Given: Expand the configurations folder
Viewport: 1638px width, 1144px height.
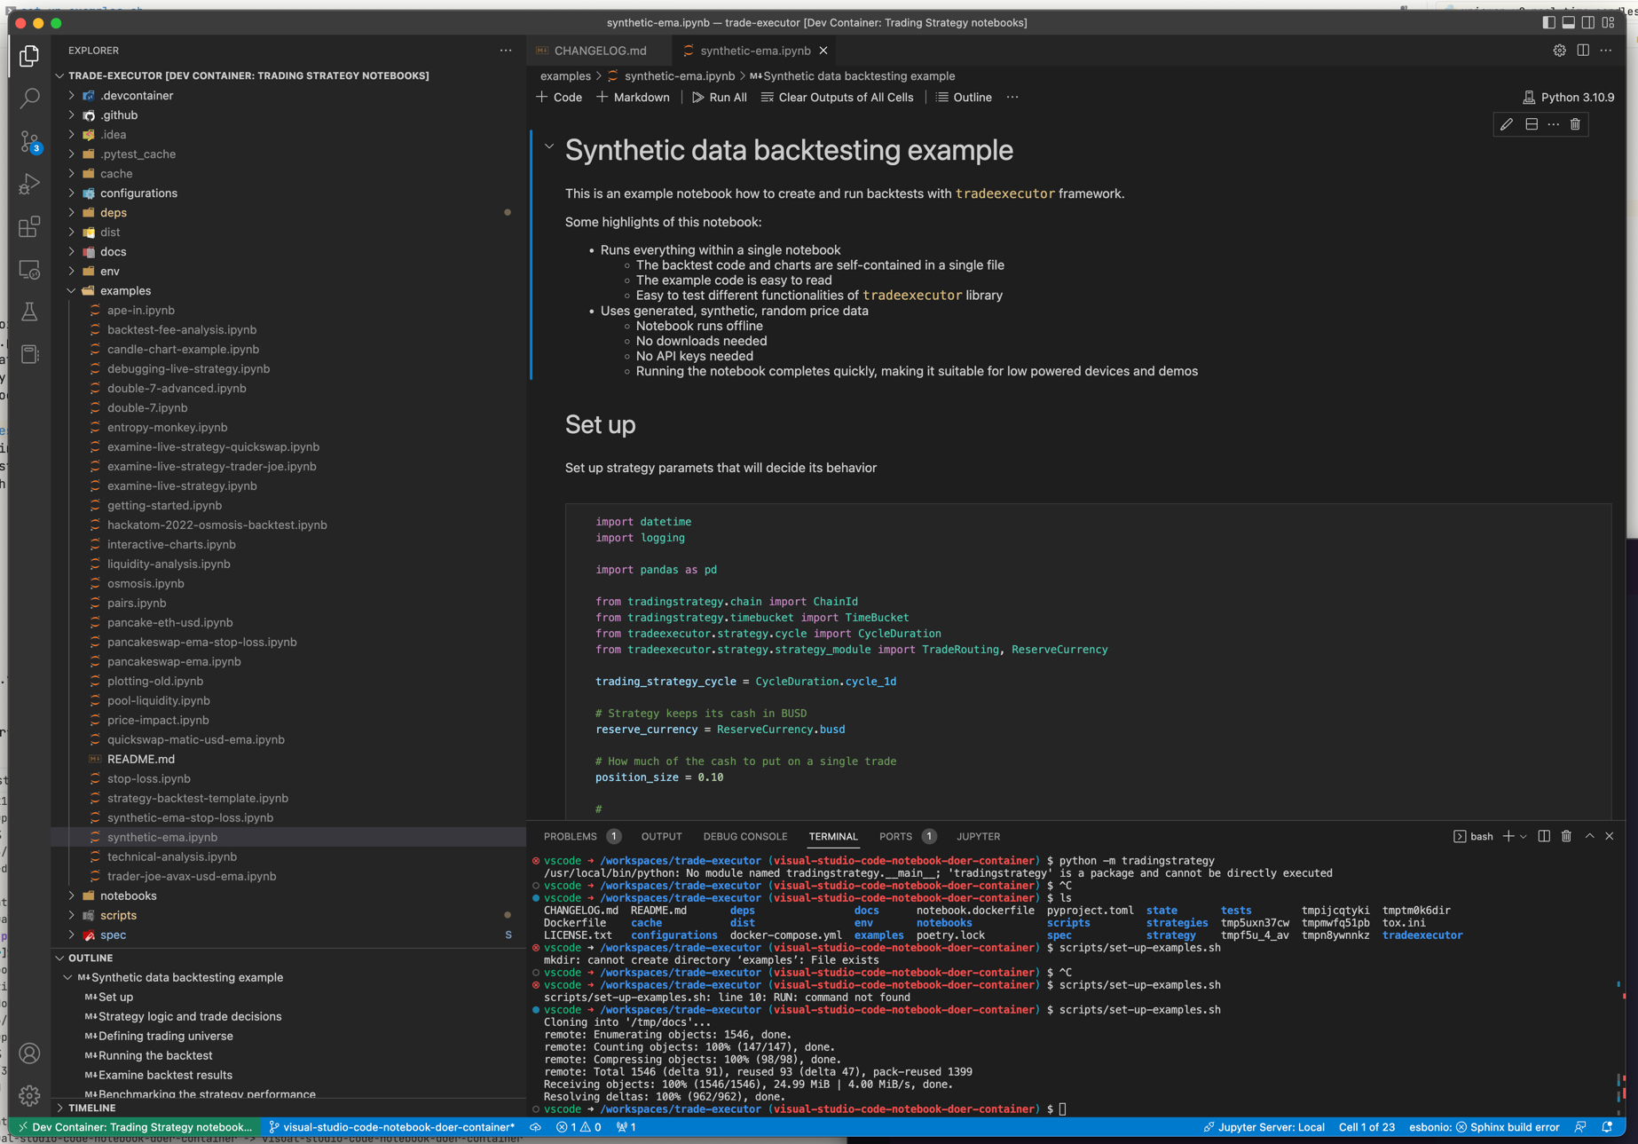Looking at the screenshot, I should 72,193.
